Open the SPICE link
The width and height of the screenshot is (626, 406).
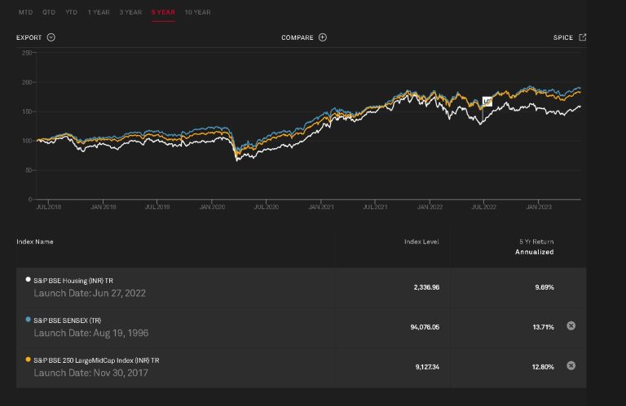(x=563, y=37)
